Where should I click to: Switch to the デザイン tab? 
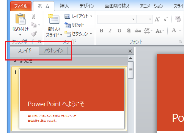coord(87,6)
